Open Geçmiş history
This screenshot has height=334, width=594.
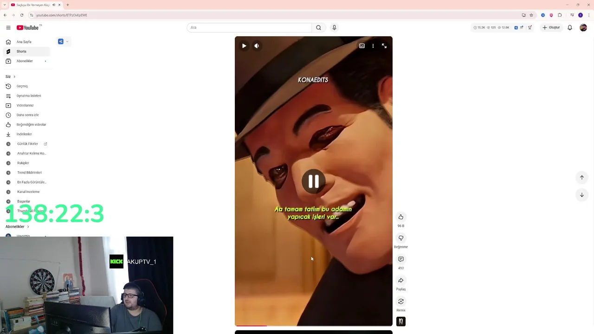click(x=26, y=86)
